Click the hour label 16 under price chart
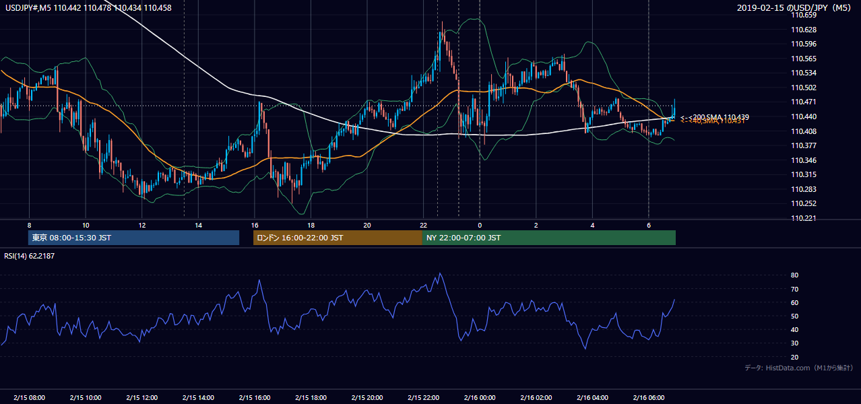This screenshot has width=861, height=404. point(254,225)
